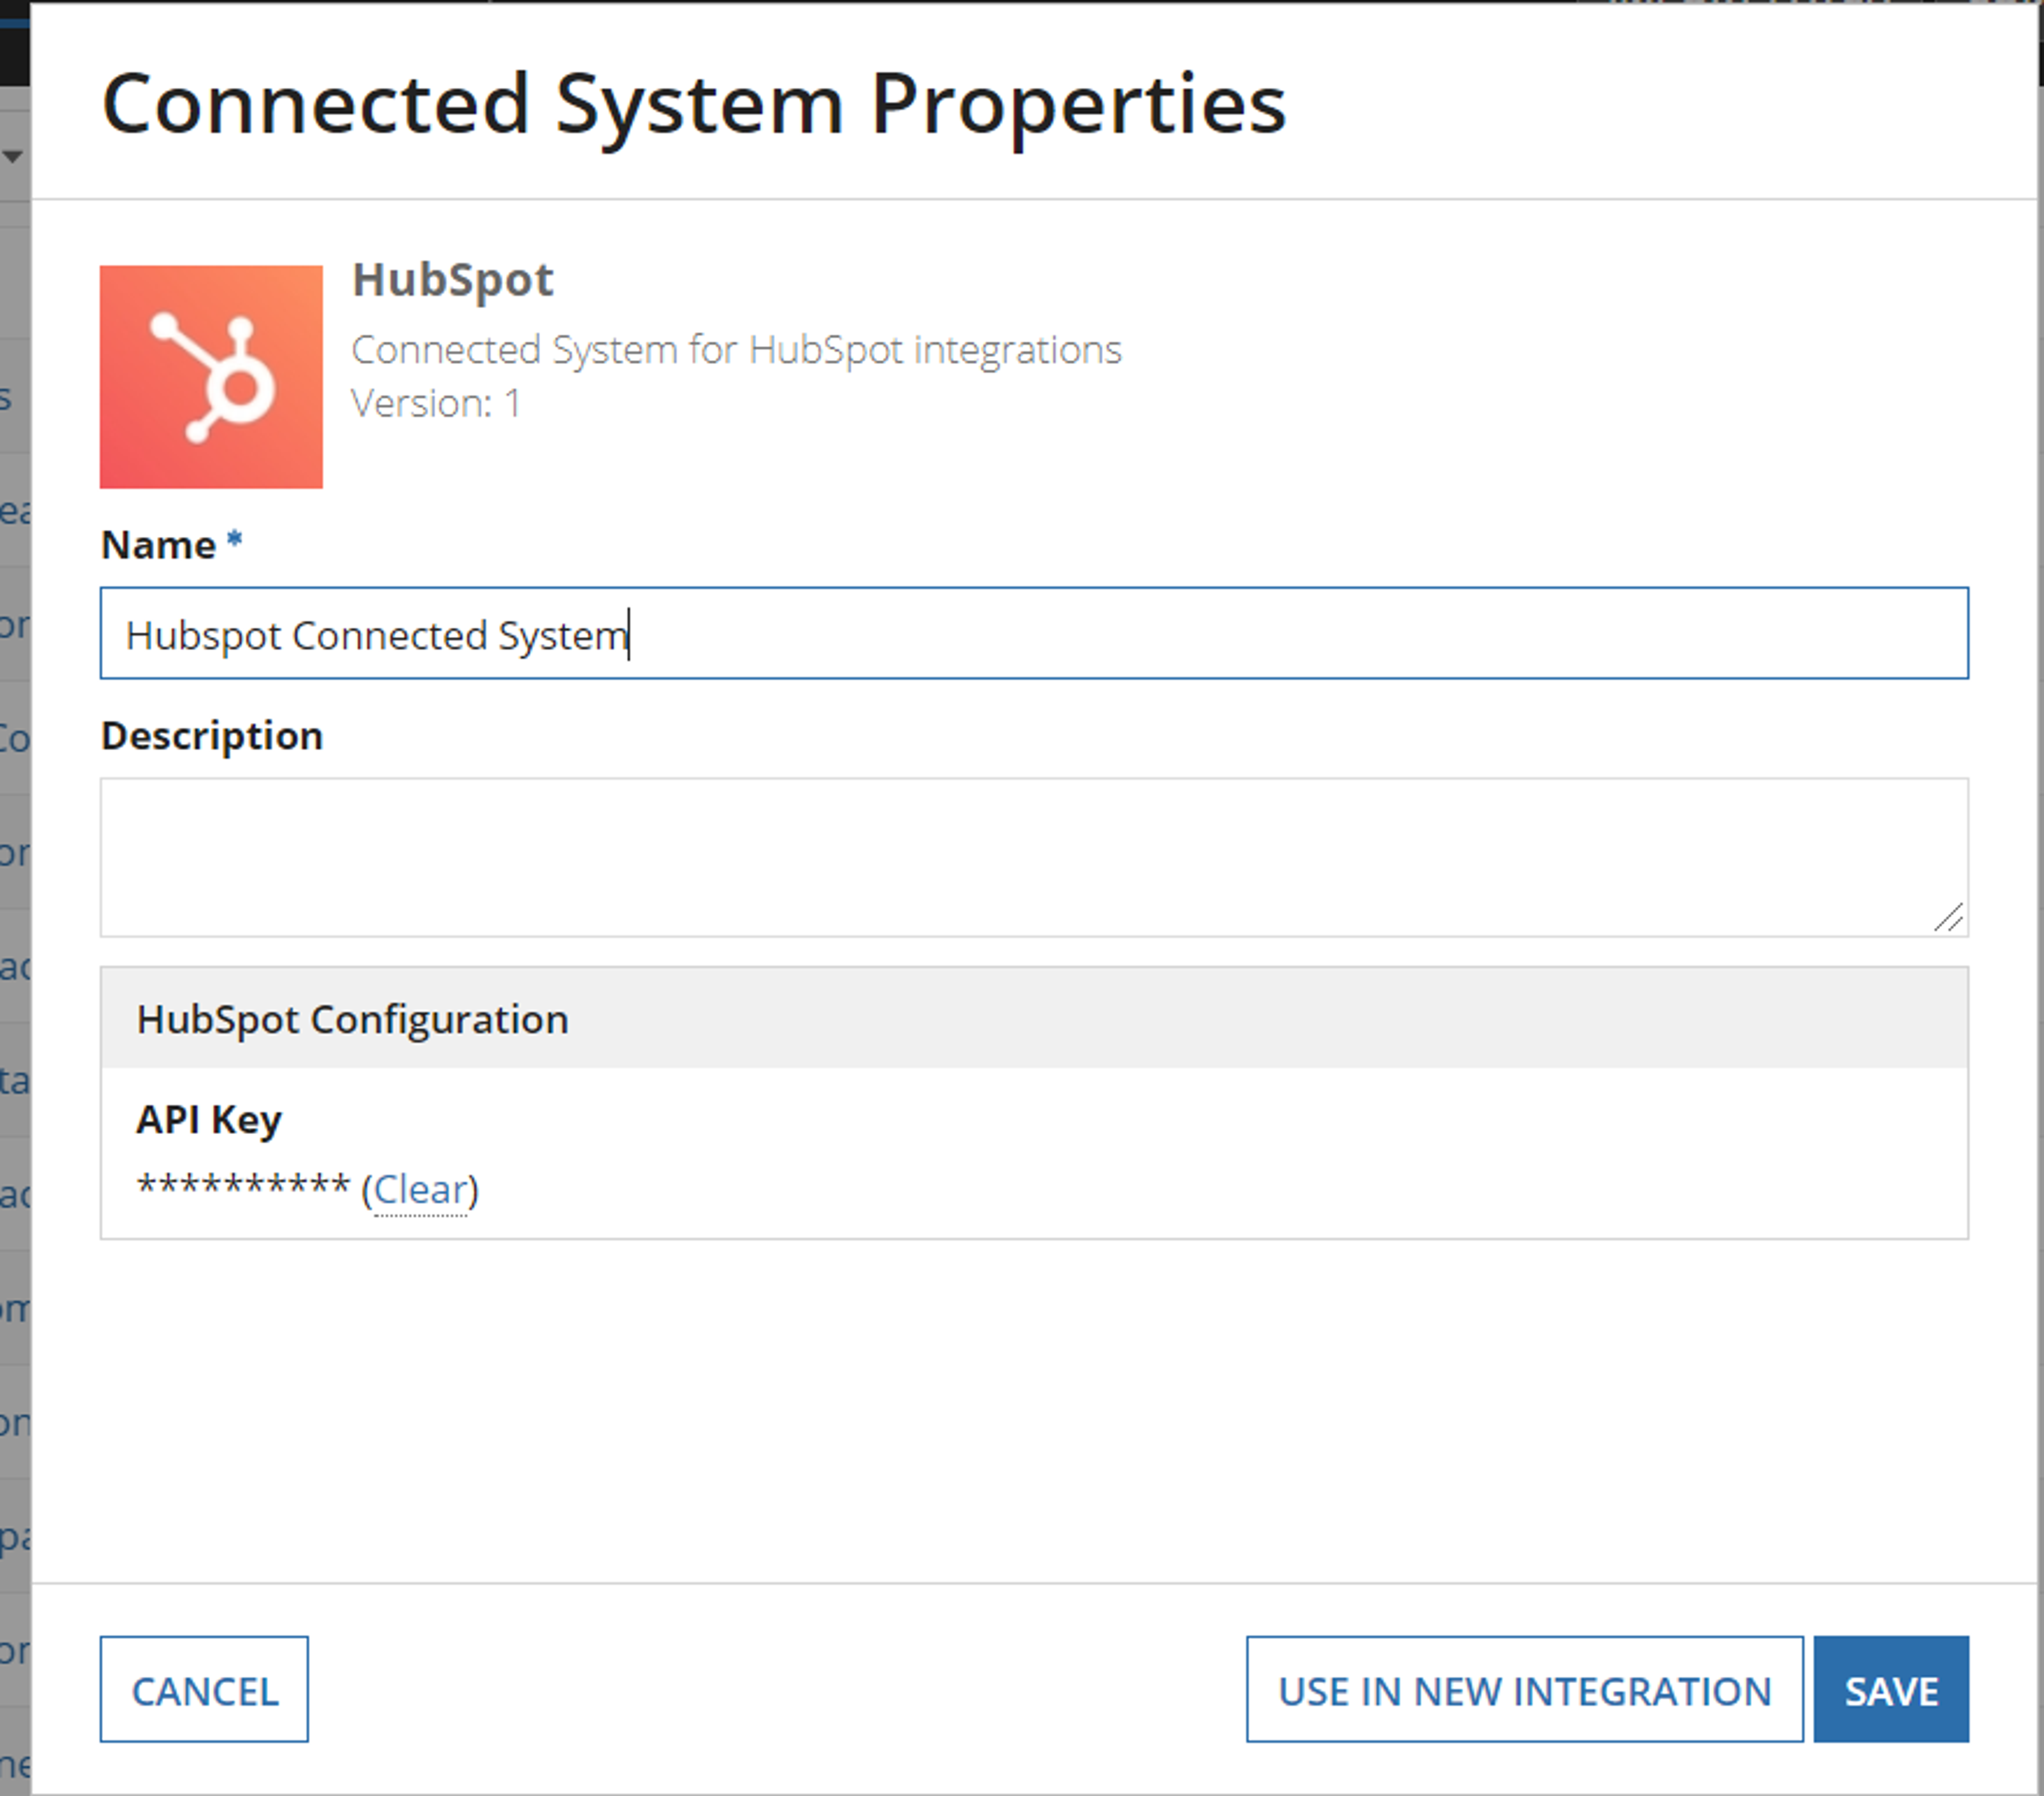
Task: Click the HubSpot logo icon
Action: 211,376
